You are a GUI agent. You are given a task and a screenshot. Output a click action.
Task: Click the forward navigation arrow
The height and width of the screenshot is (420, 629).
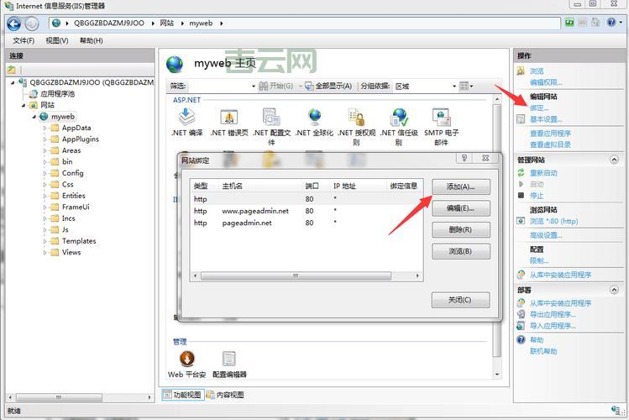(32, 24)
